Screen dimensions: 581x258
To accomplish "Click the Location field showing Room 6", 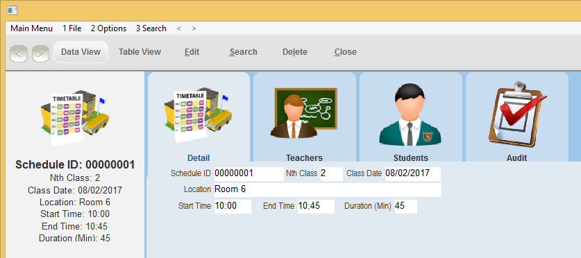I will tap(328, 189).
